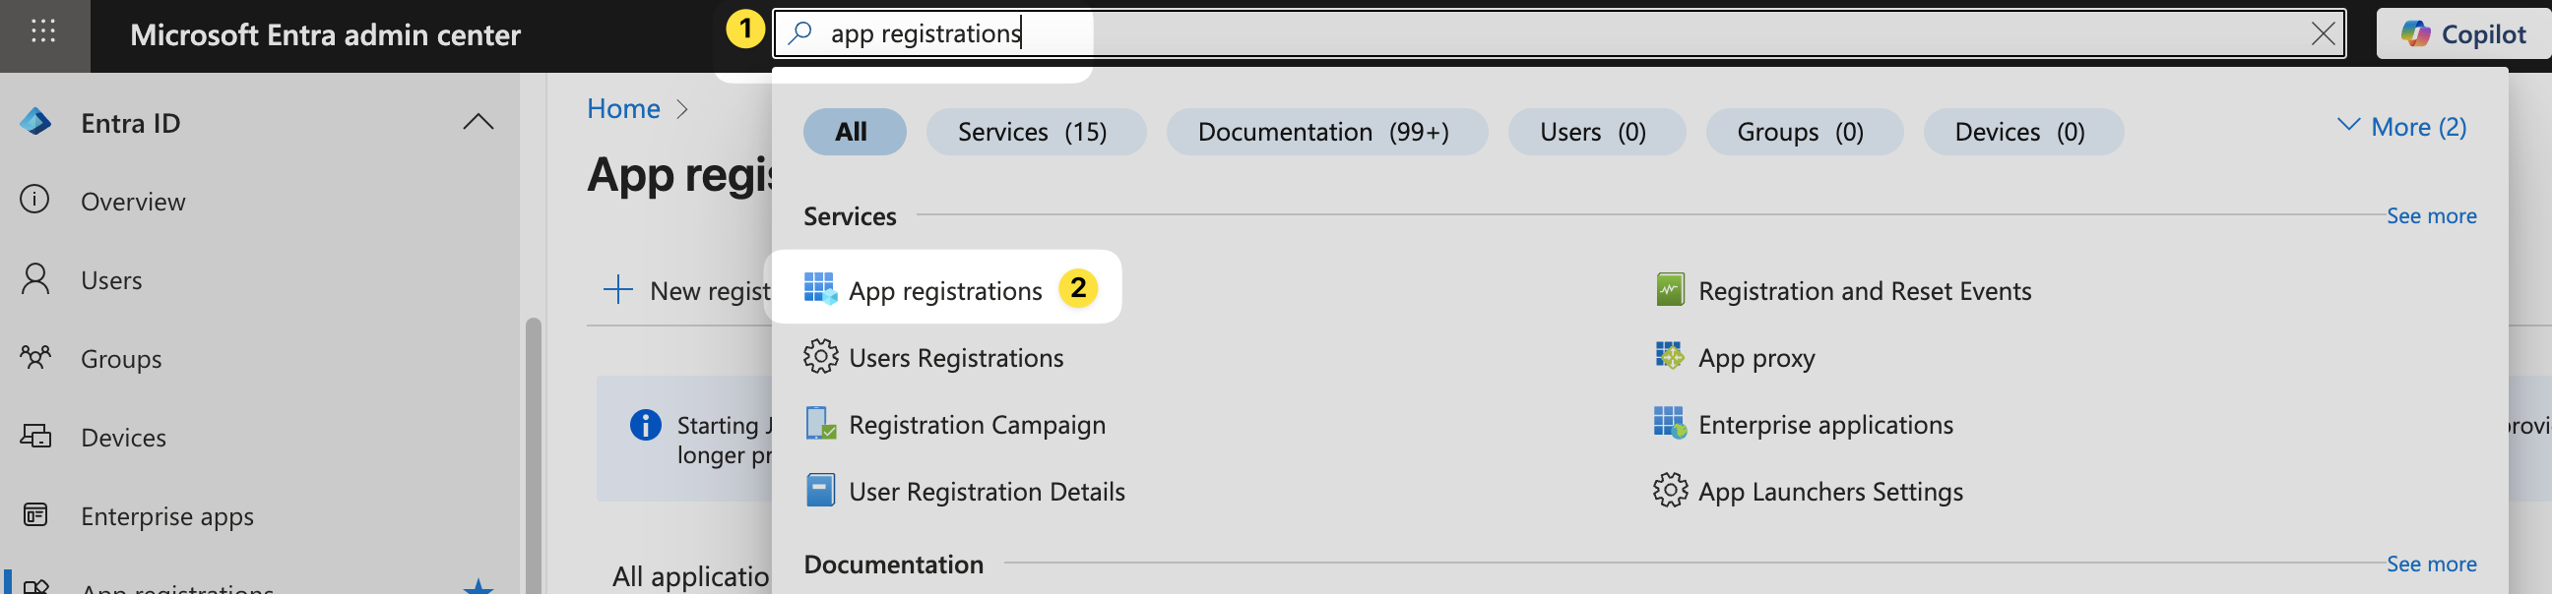Click the Home breadcrumb link
The width and height of the screenshot is (2552, 594).
[623, 109]
